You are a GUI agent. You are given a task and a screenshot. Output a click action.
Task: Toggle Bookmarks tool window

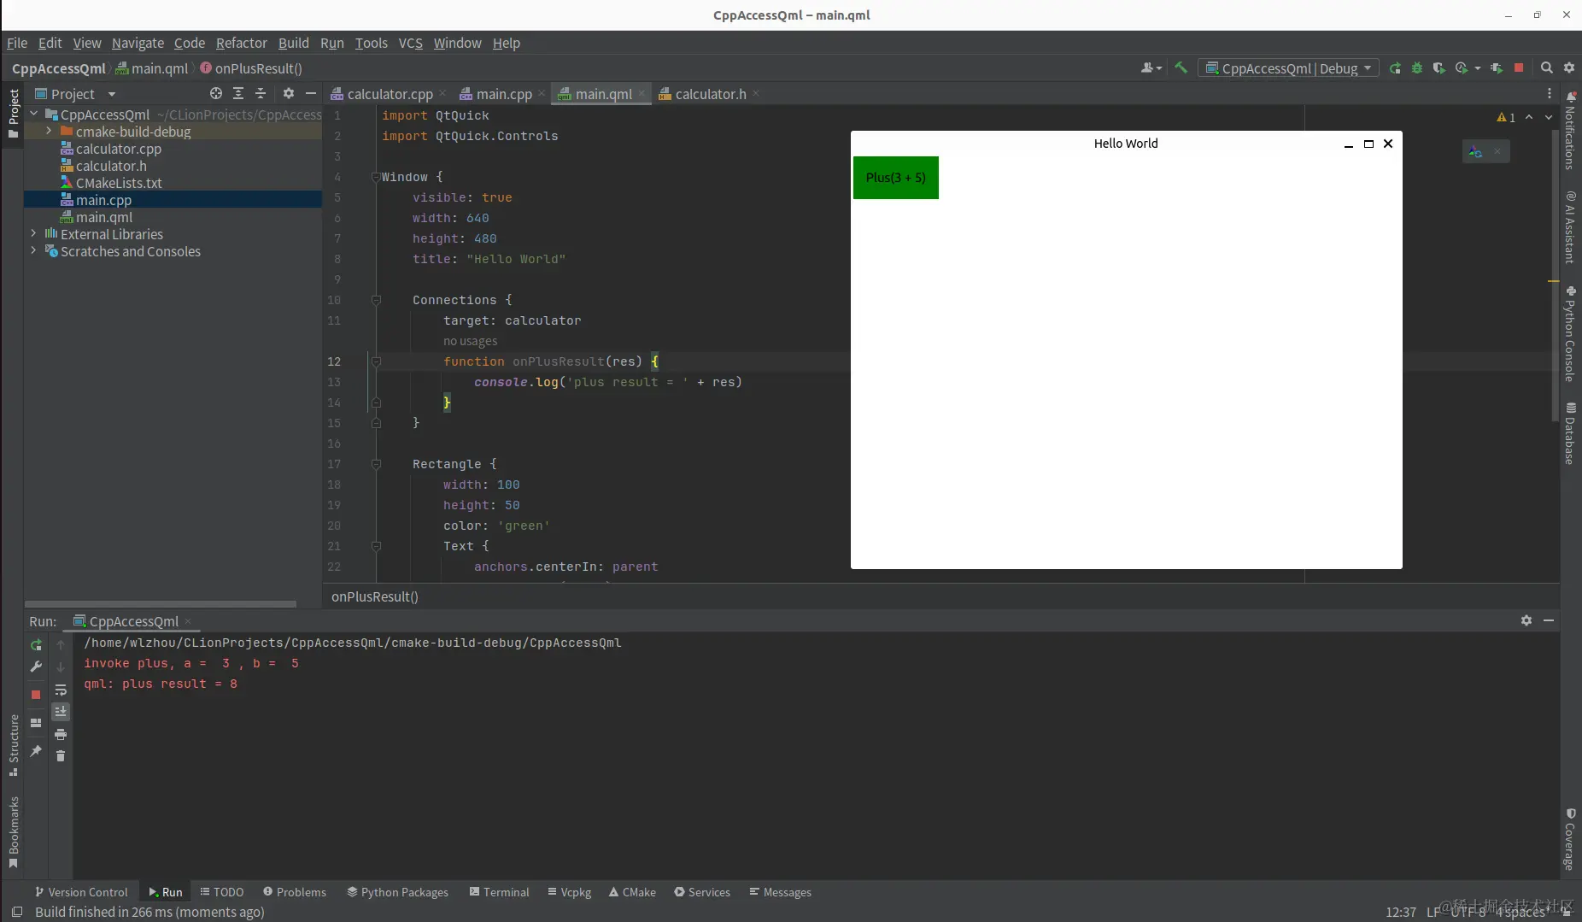(x=13, y=832)
